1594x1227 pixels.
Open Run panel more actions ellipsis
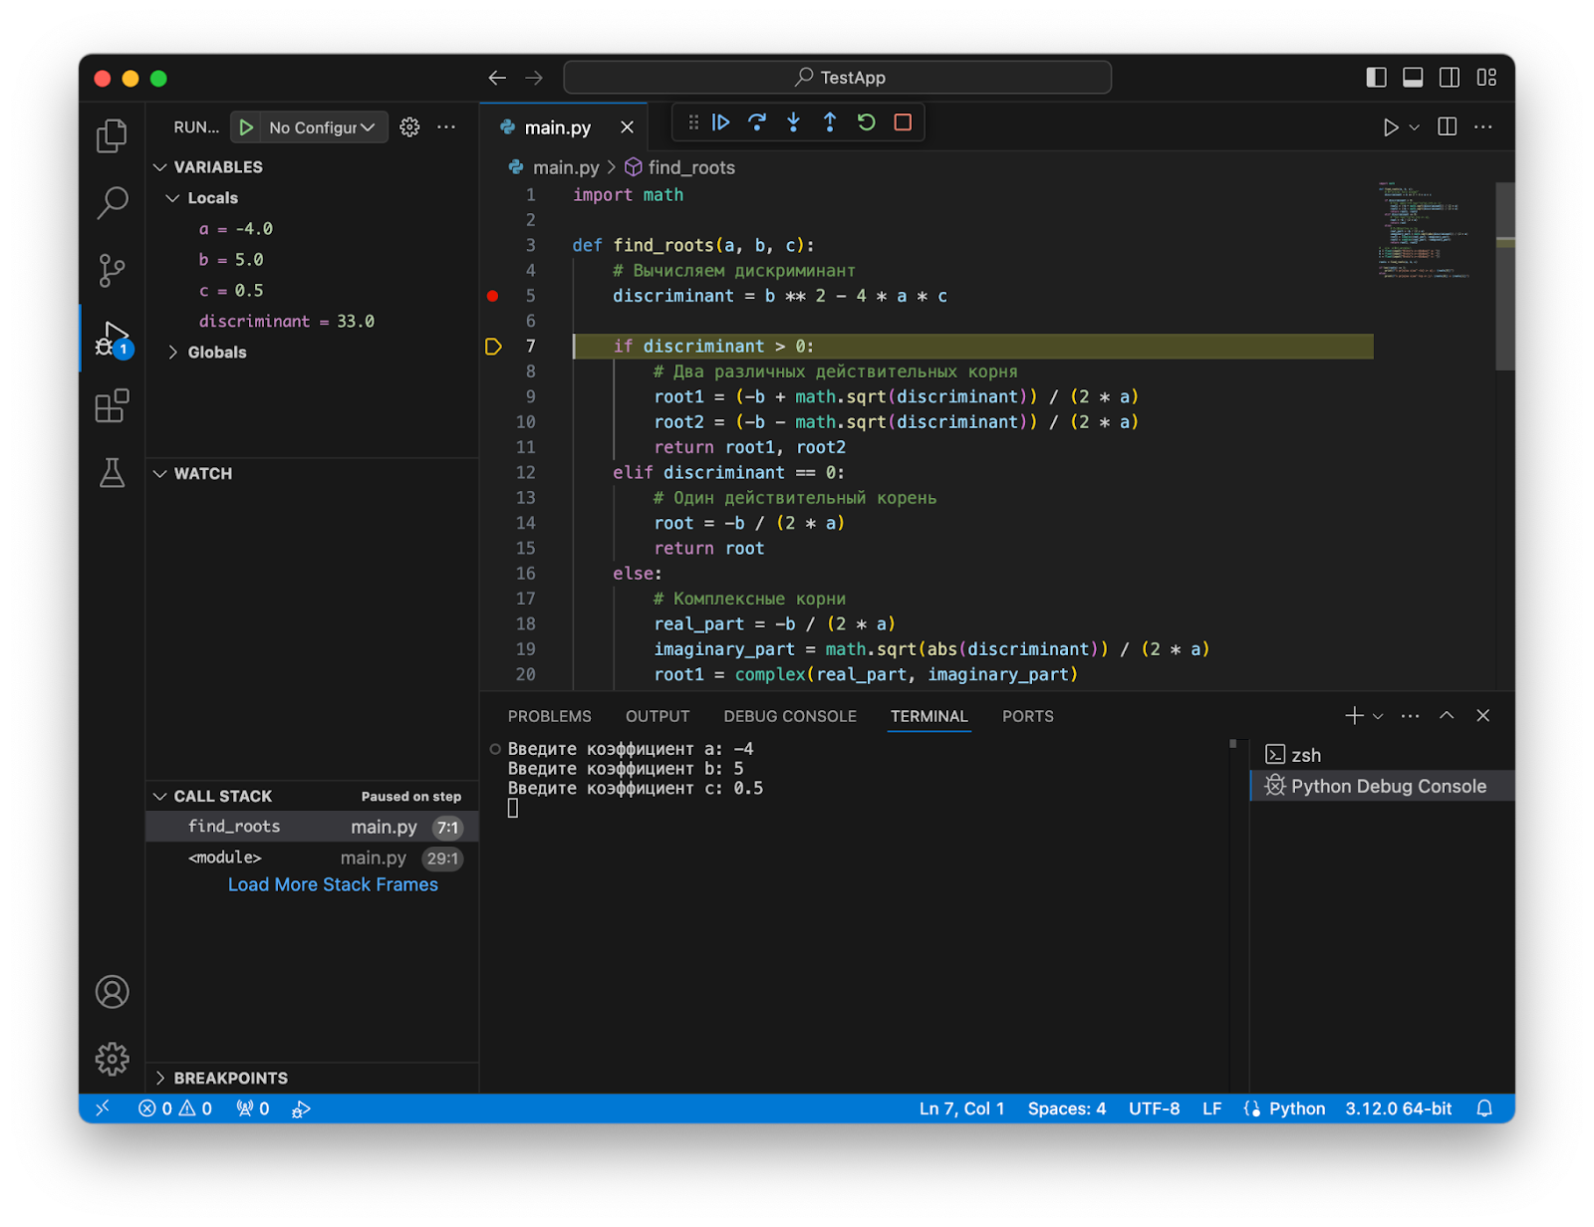446,127
